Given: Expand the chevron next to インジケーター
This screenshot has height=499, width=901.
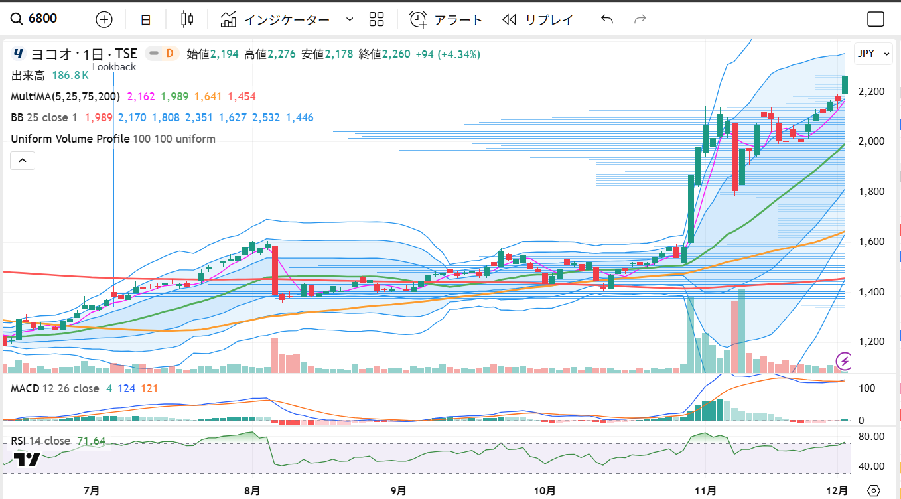Looking at the screenshot, I should click(350, 19).
